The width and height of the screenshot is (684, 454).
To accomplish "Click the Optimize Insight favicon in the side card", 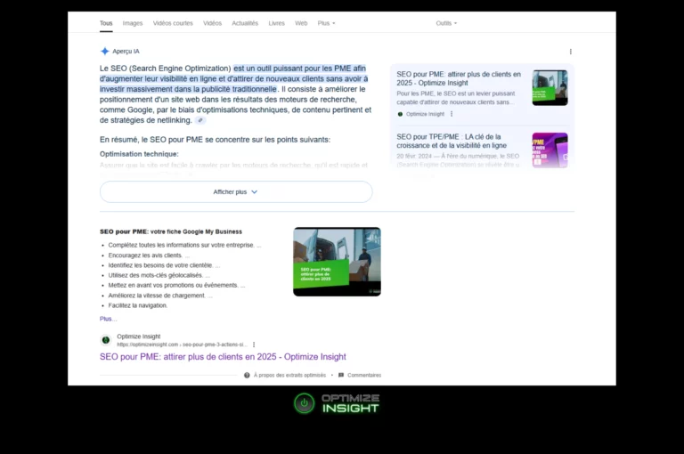I will 400,114.
